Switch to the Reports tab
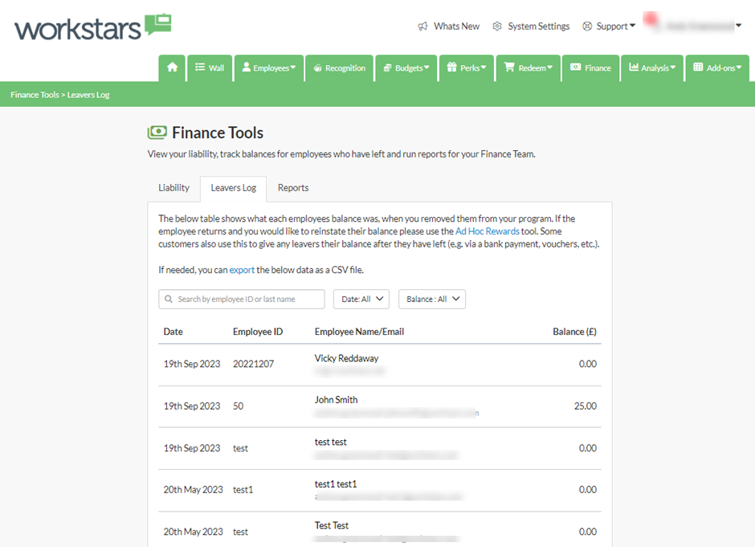755x547 pixels. click(x=293, y=188)
